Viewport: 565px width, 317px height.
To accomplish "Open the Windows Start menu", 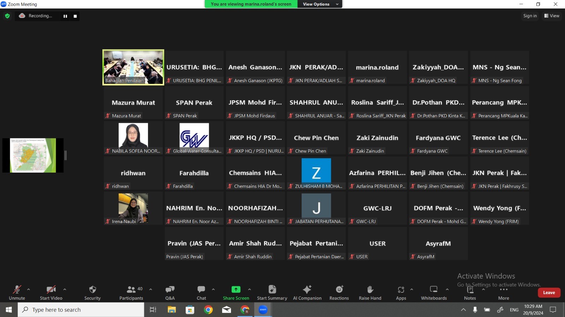I will (9, 310).
